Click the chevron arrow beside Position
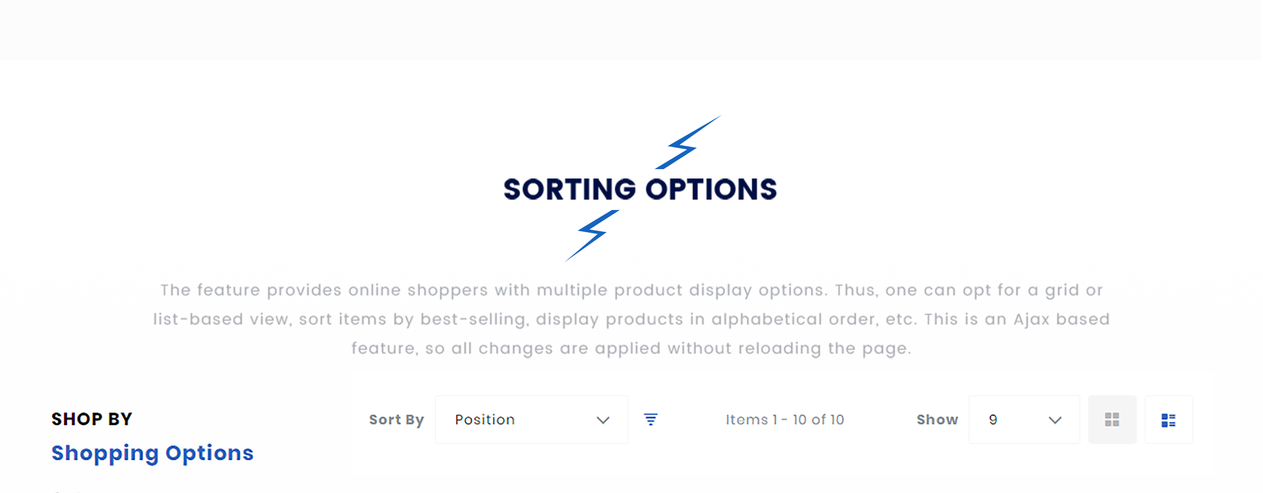1263x493 pixels. [x=603, y=420]
